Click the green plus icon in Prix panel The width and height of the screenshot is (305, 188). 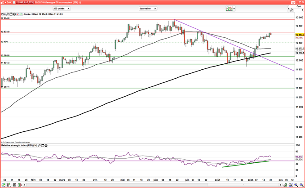21,14
